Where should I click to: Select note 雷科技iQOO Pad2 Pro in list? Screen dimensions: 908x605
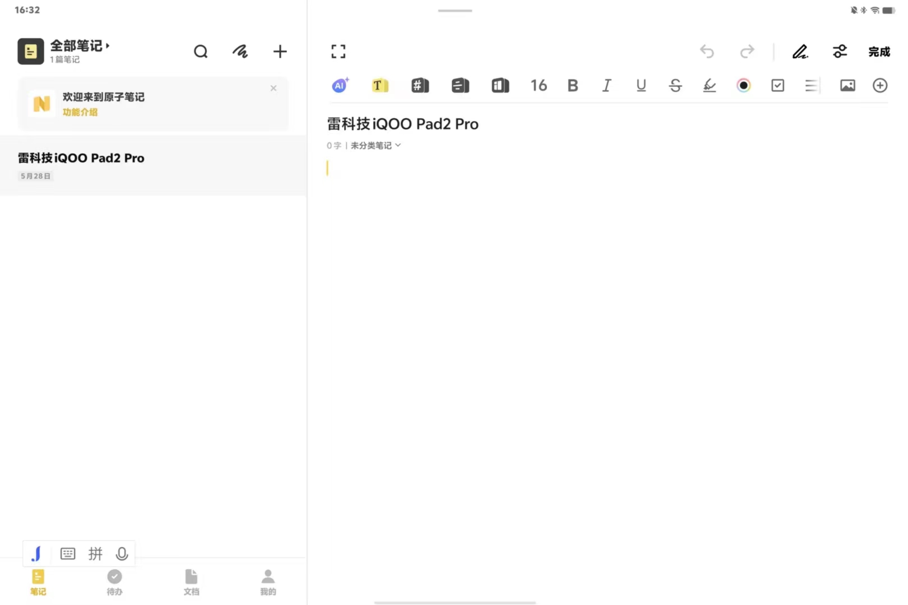pos(153,165)
